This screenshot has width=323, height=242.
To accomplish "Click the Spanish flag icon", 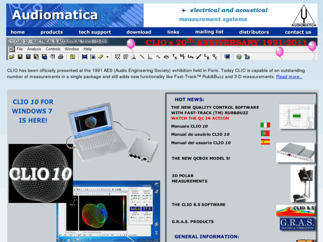I will point(265,142).
